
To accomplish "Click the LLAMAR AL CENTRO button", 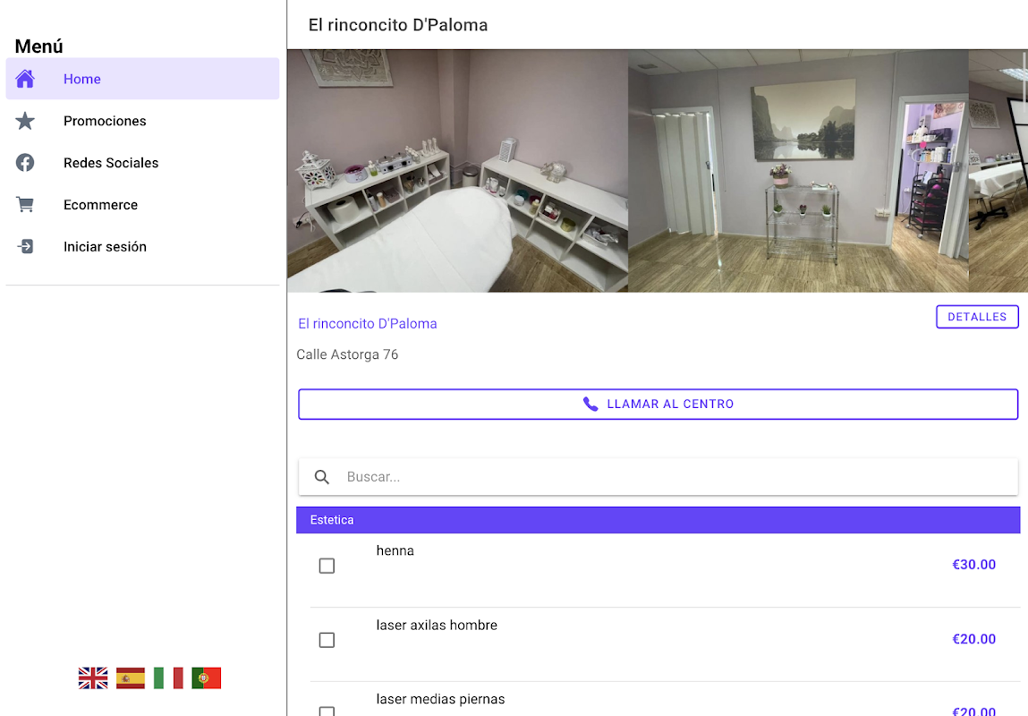I will click(658, 404).
